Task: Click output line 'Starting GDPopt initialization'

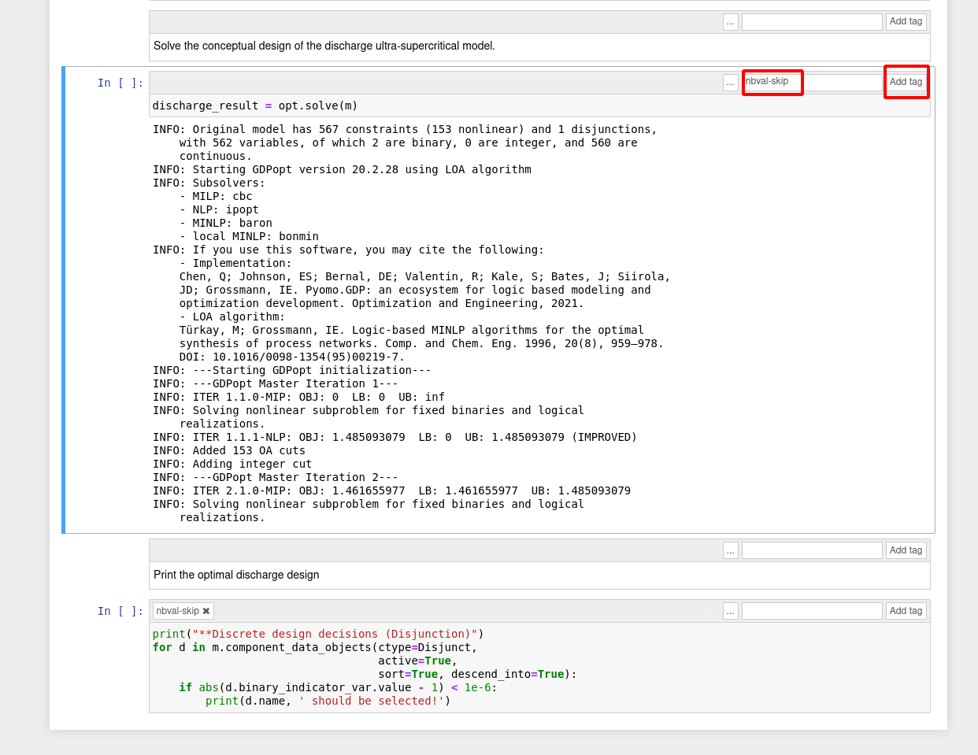Action: [x=292, y=370]
